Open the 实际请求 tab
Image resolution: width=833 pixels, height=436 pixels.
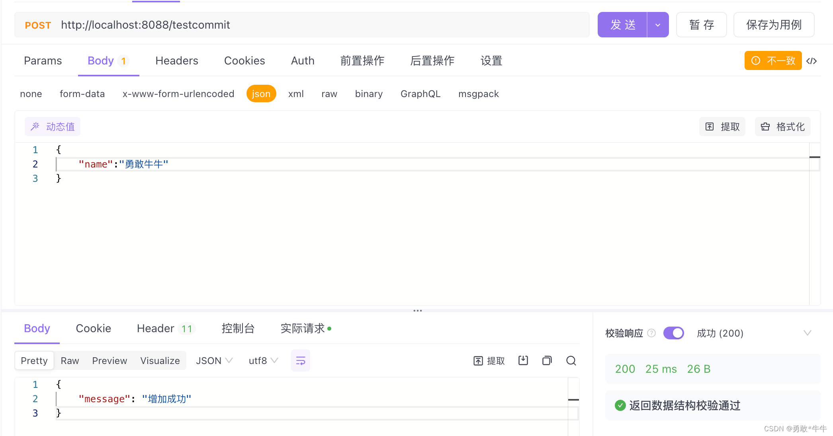(x=306, y=329)
